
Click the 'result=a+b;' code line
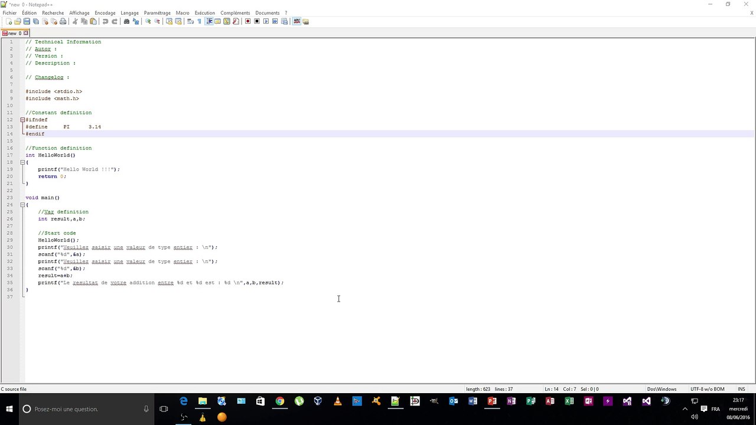(x=56, y=276)
